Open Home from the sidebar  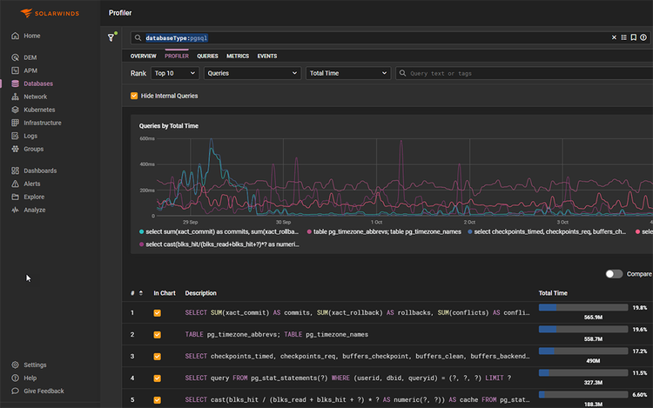(x=26, y=36)
